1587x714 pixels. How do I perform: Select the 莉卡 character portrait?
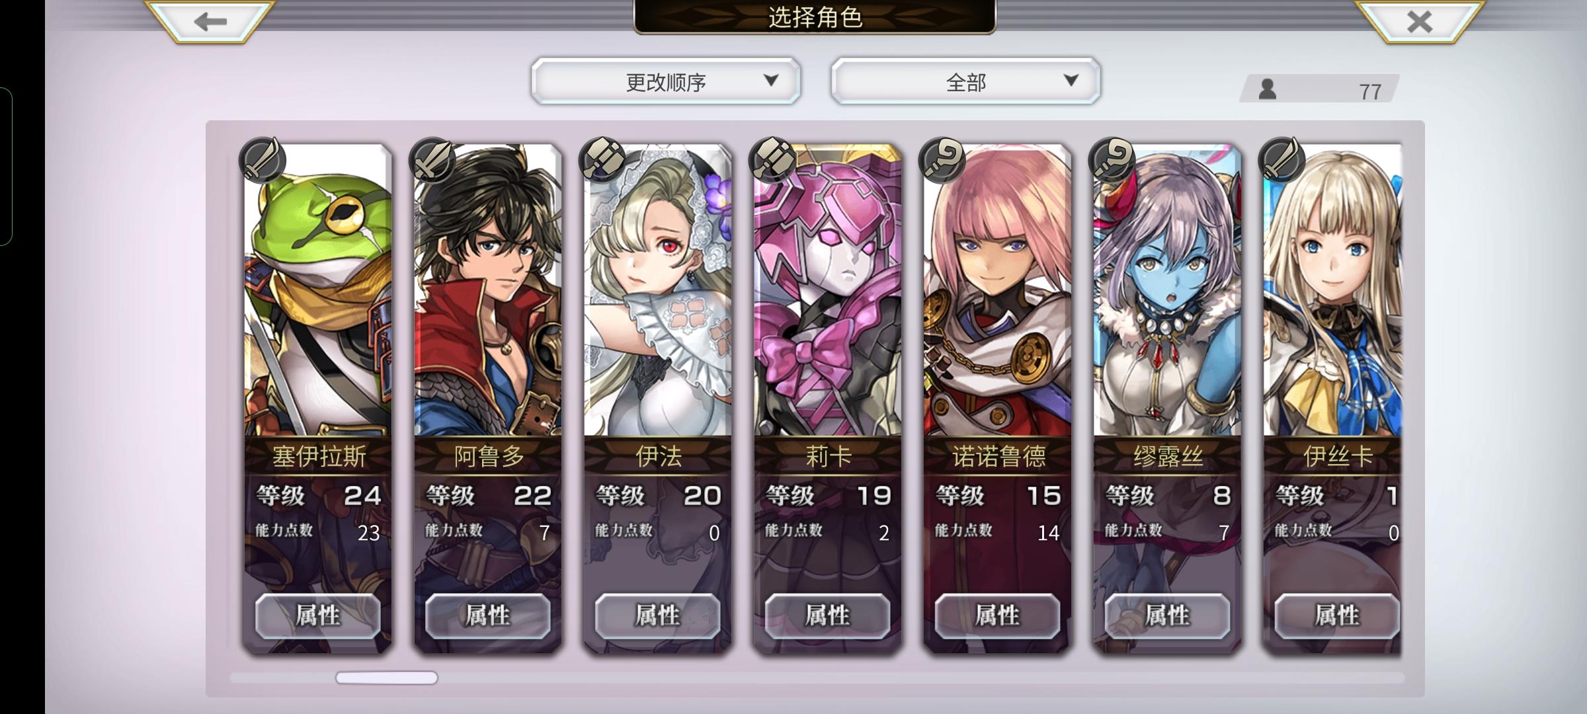tap(828, 291)
